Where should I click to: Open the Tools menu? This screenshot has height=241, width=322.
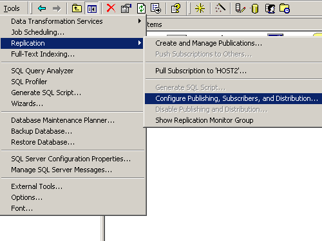(x=12, y=8)
